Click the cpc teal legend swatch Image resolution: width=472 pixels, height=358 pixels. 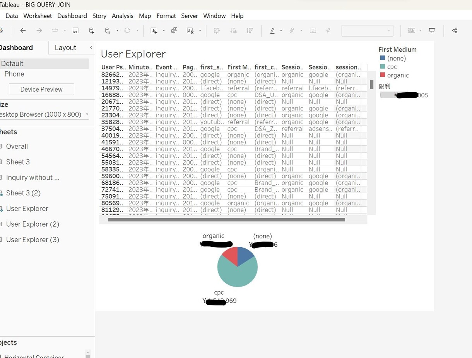[383, 67]
